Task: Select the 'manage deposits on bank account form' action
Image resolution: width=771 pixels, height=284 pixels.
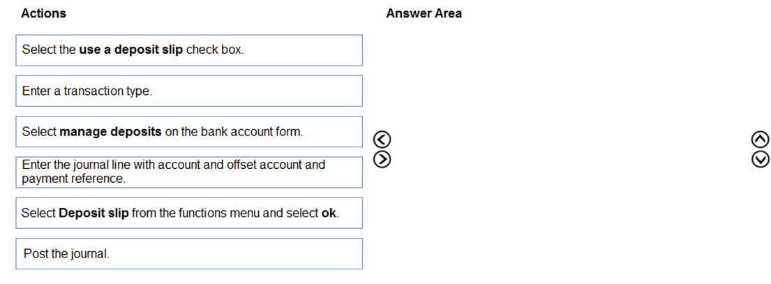Action: point(189,132)
